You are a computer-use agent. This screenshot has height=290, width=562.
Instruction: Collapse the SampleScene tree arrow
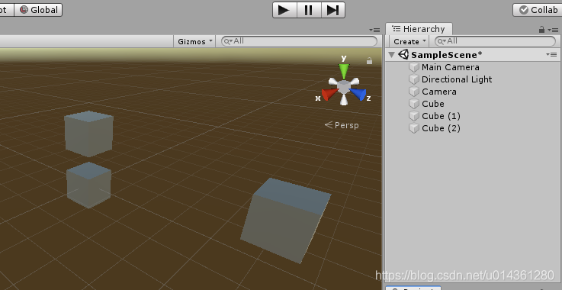(392, 54)
